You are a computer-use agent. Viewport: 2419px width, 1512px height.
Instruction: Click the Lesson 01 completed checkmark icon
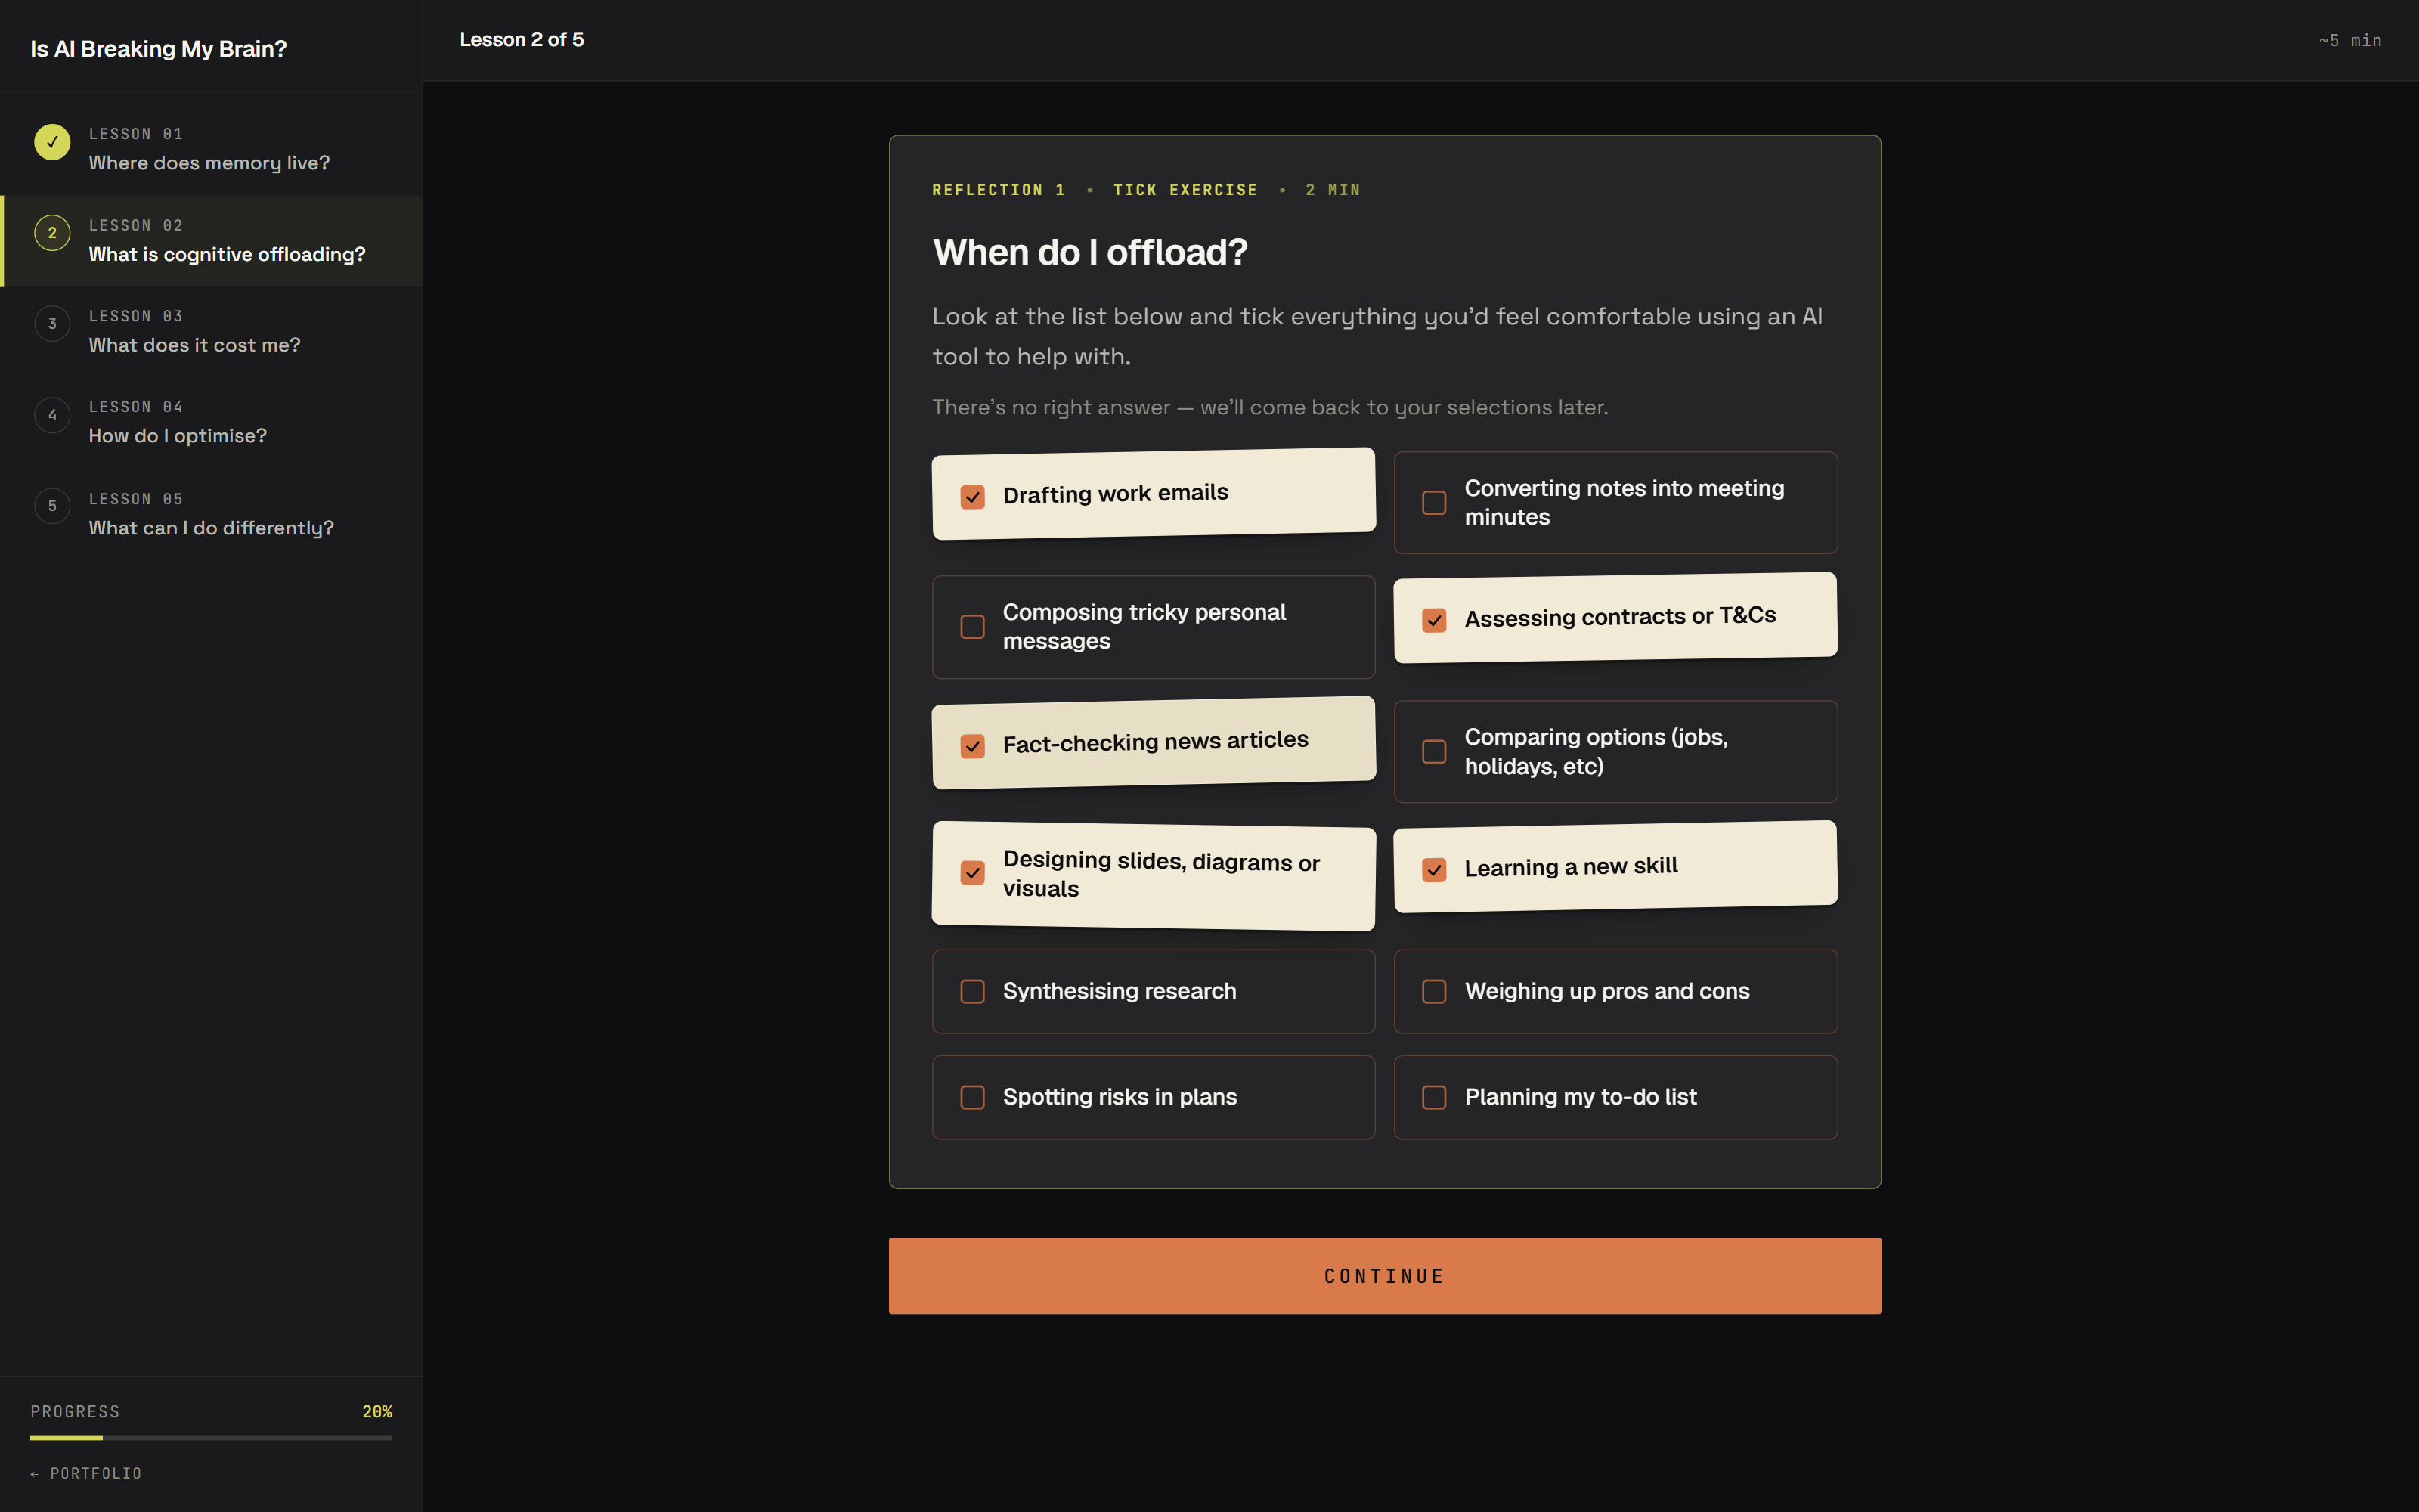point(52,142)
